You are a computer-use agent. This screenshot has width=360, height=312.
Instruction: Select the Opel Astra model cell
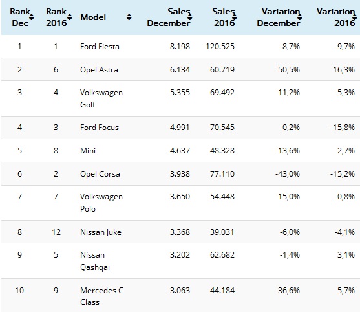click(x=99, y=70)
